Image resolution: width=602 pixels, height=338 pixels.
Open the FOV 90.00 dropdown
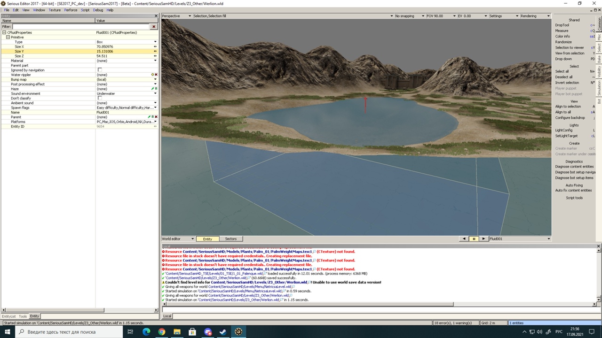pos(441,16)
